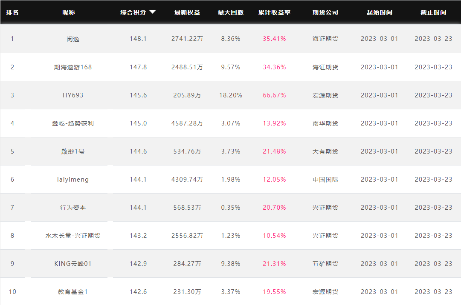This screenshot has height=305, width=461.
Task: Click the 排名 column header
Action: click(x=12, y=12)
